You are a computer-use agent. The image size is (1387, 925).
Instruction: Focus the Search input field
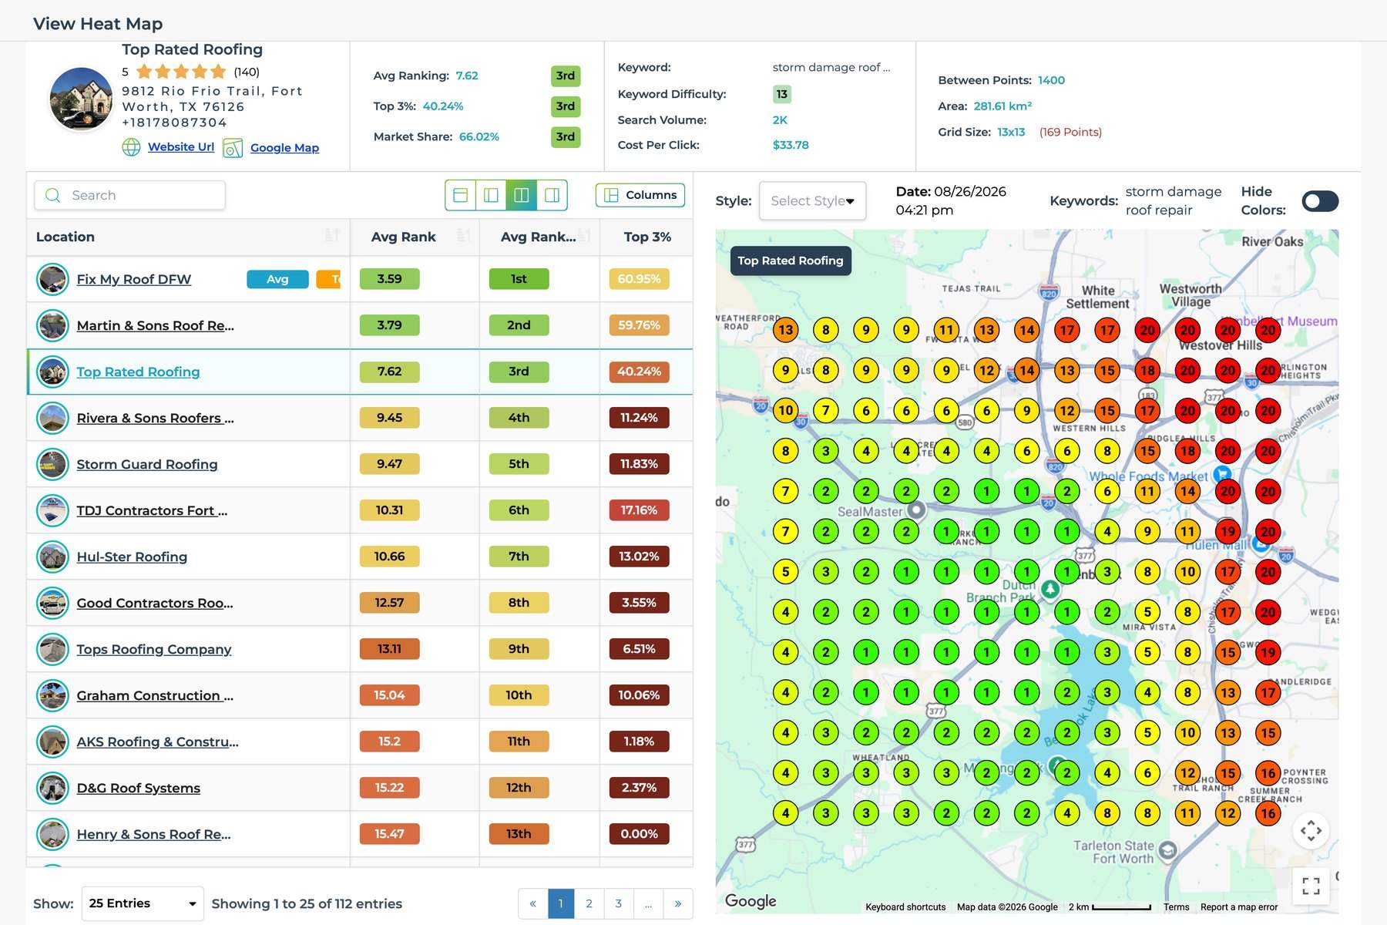pos(130,195)
